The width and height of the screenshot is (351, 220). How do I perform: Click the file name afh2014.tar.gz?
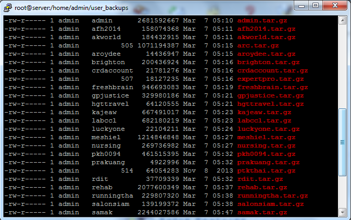(x=266, y=29)
